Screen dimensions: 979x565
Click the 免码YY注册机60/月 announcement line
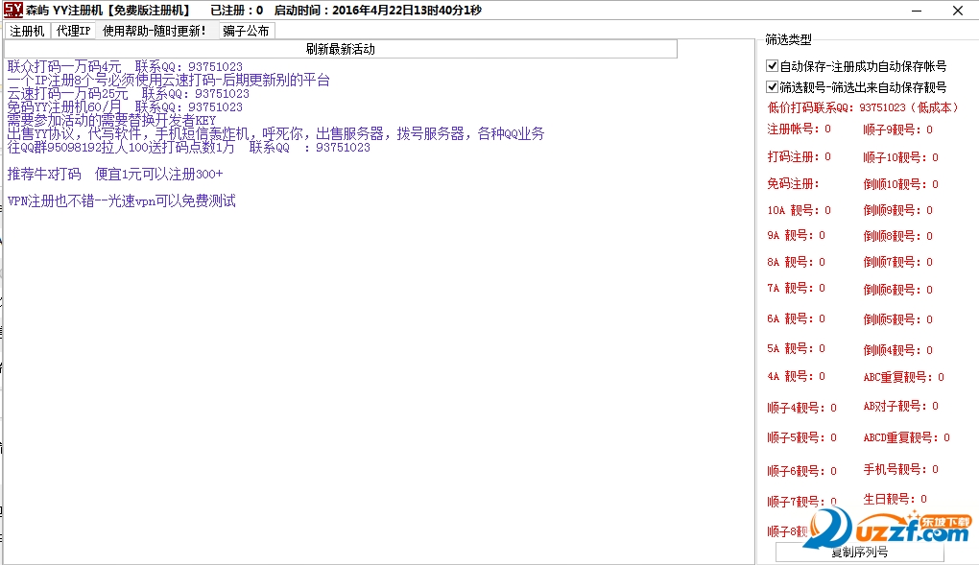pos(125,107)
